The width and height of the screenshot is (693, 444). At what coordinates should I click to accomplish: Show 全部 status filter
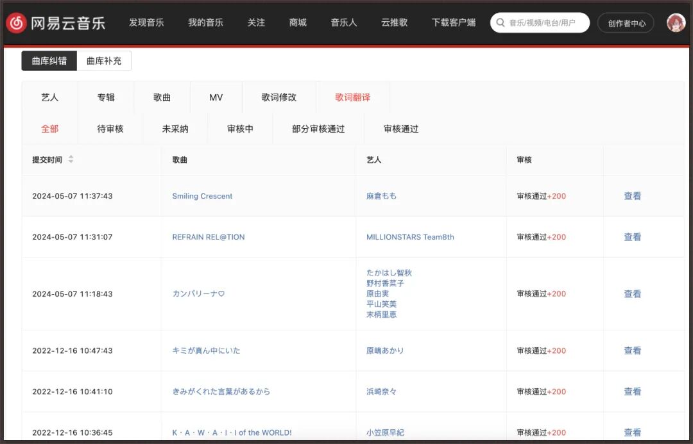point(49,129)
